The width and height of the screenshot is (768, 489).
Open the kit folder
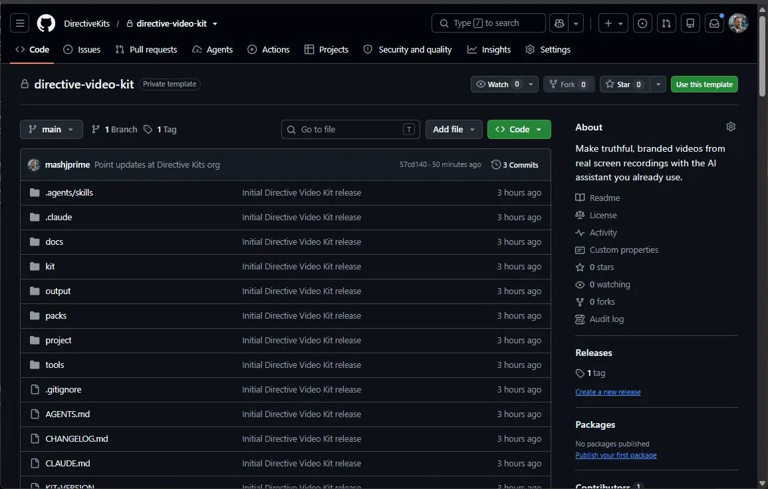click(50, 267)
